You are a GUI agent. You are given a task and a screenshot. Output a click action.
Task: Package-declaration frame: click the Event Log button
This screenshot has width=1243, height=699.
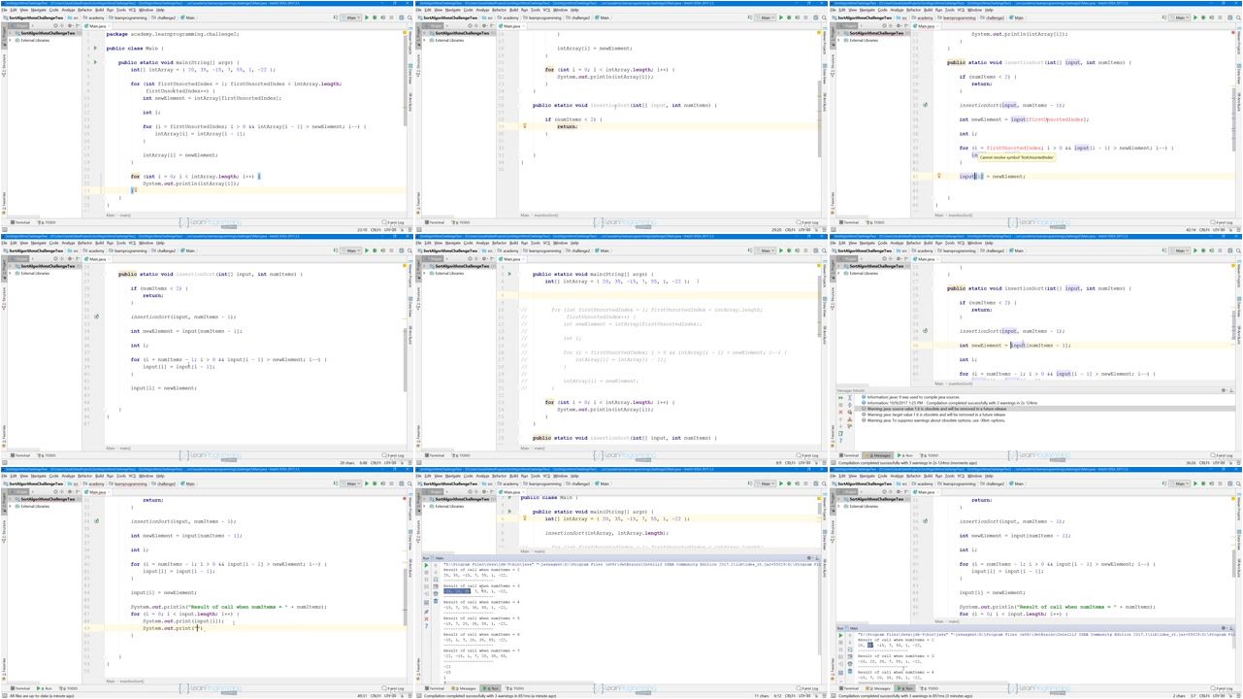(x=395, y=222)
